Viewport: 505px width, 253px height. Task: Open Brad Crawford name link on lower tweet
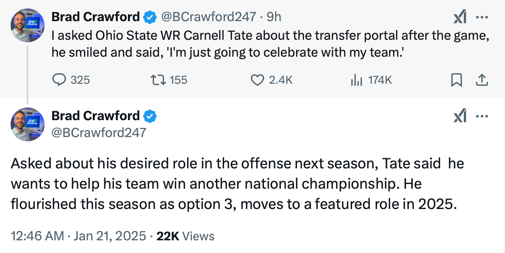[95, 115]
